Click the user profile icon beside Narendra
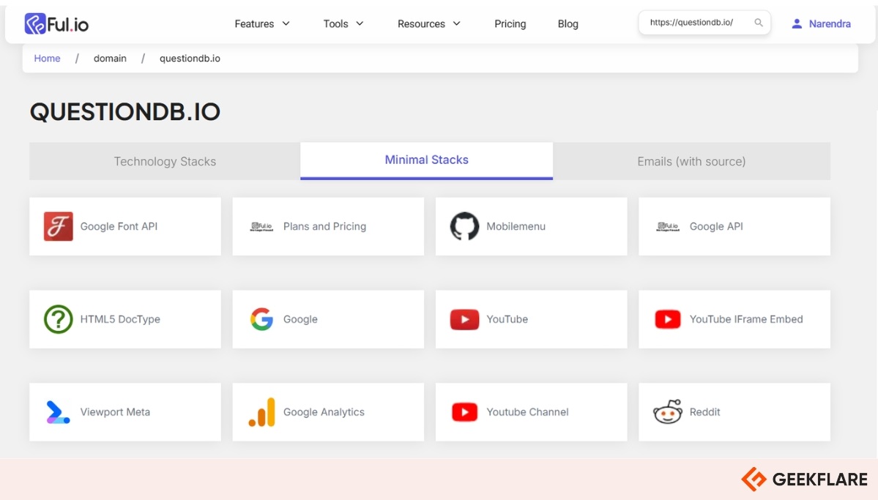 pyautogui.click(x=796, y=23)
